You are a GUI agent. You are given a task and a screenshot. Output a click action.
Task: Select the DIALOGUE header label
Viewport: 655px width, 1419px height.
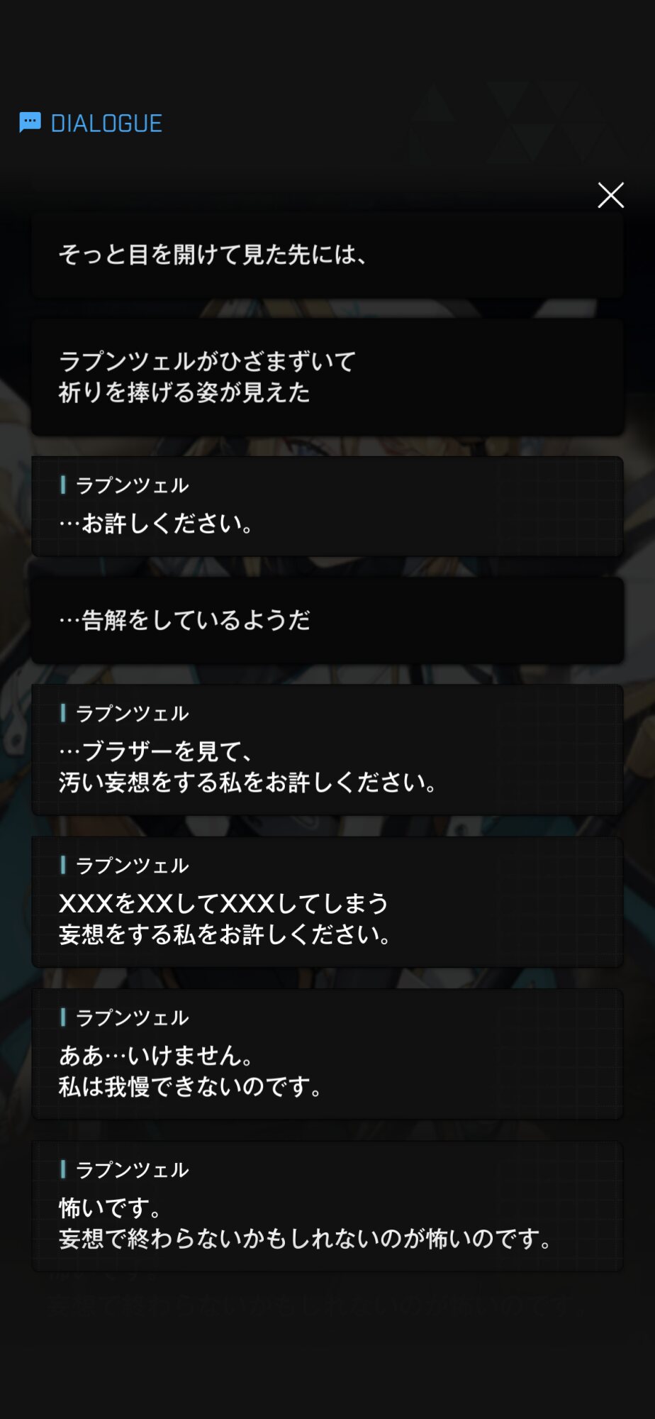[x=106, y=123]
